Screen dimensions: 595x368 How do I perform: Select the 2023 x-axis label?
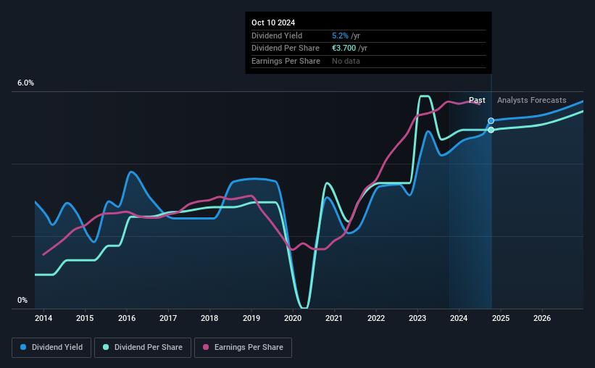coord(417,318)
